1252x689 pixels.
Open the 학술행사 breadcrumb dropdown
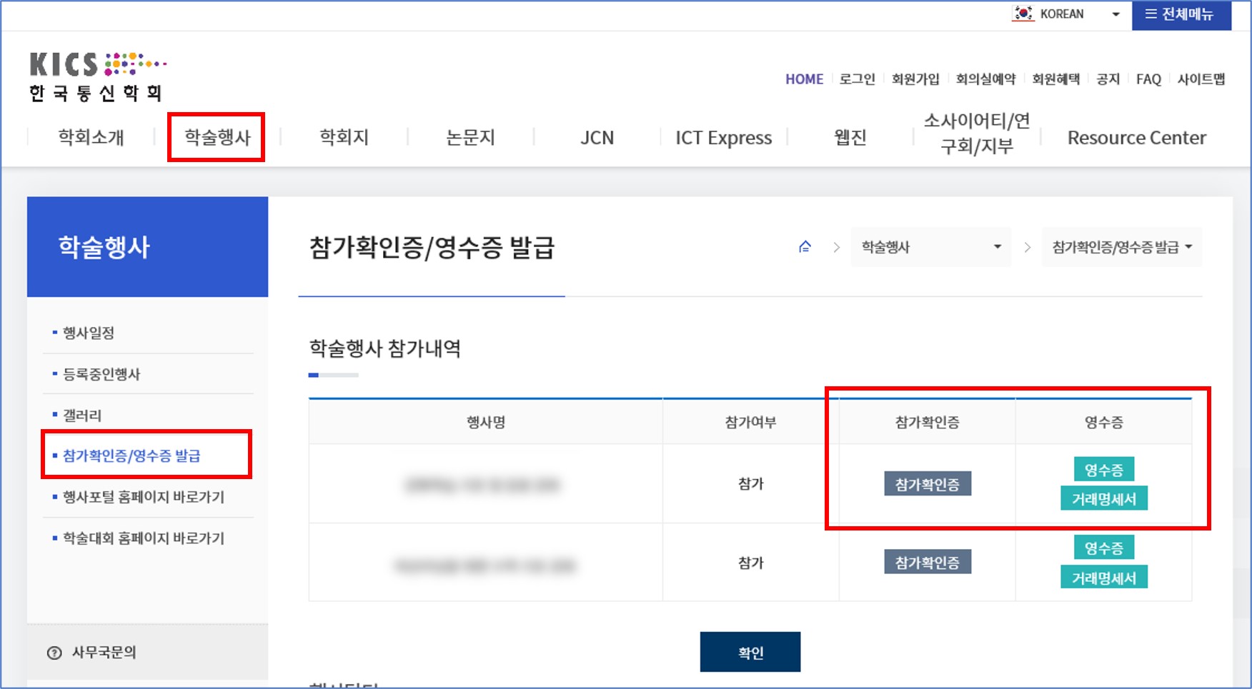[x=930, y=247]
